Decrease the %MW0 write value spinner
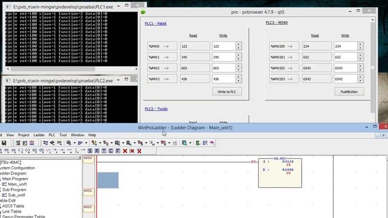This screenshot has height=218, width=388. click(238, 48)
